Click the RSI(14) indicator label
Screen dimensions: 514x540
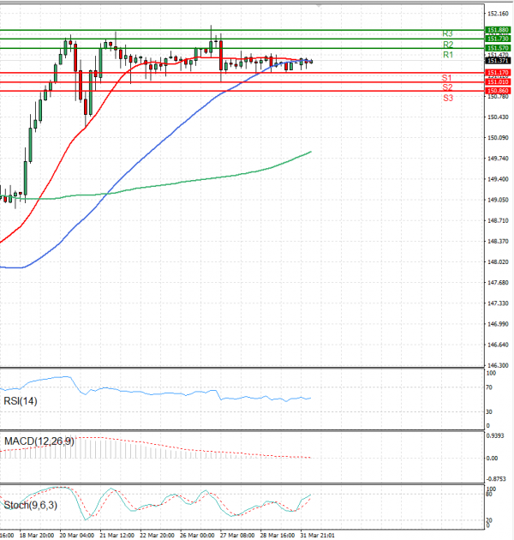click(21, 401)
